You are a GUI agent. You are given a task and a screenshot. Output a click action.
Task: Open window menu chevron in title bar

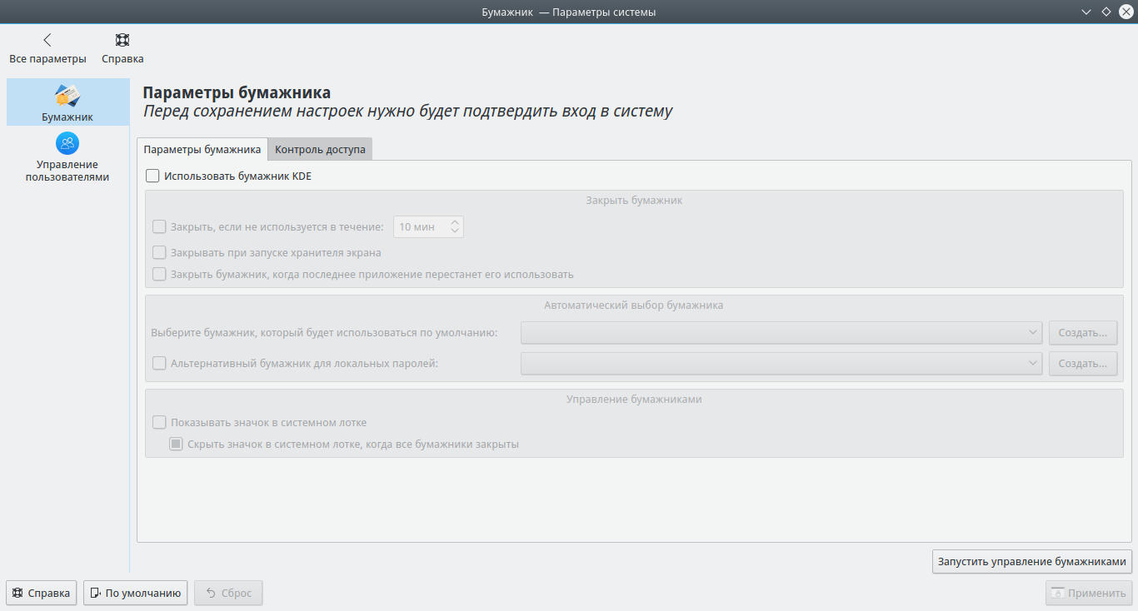pos(1086,12)
